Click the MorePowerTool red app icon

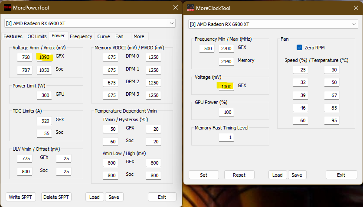click(7, 8)
